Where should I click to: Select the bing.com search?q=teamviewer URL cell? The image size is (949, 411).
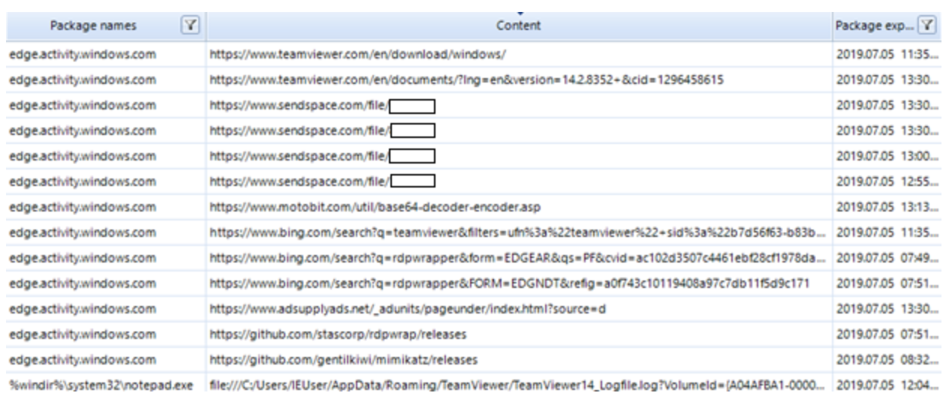[x=519, y=232]
